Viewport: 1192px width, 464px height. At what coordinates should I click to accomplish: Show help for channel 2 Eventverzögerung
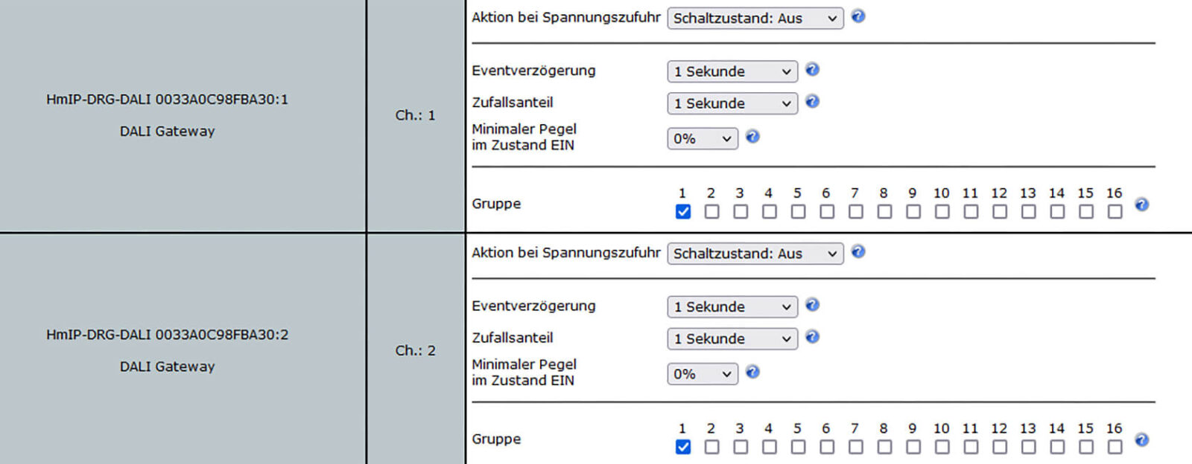click(x=812, y=305)
